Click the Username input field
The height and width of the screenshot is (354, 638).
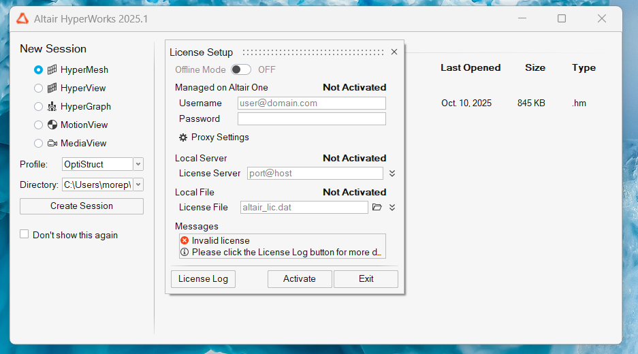(312, 103)
